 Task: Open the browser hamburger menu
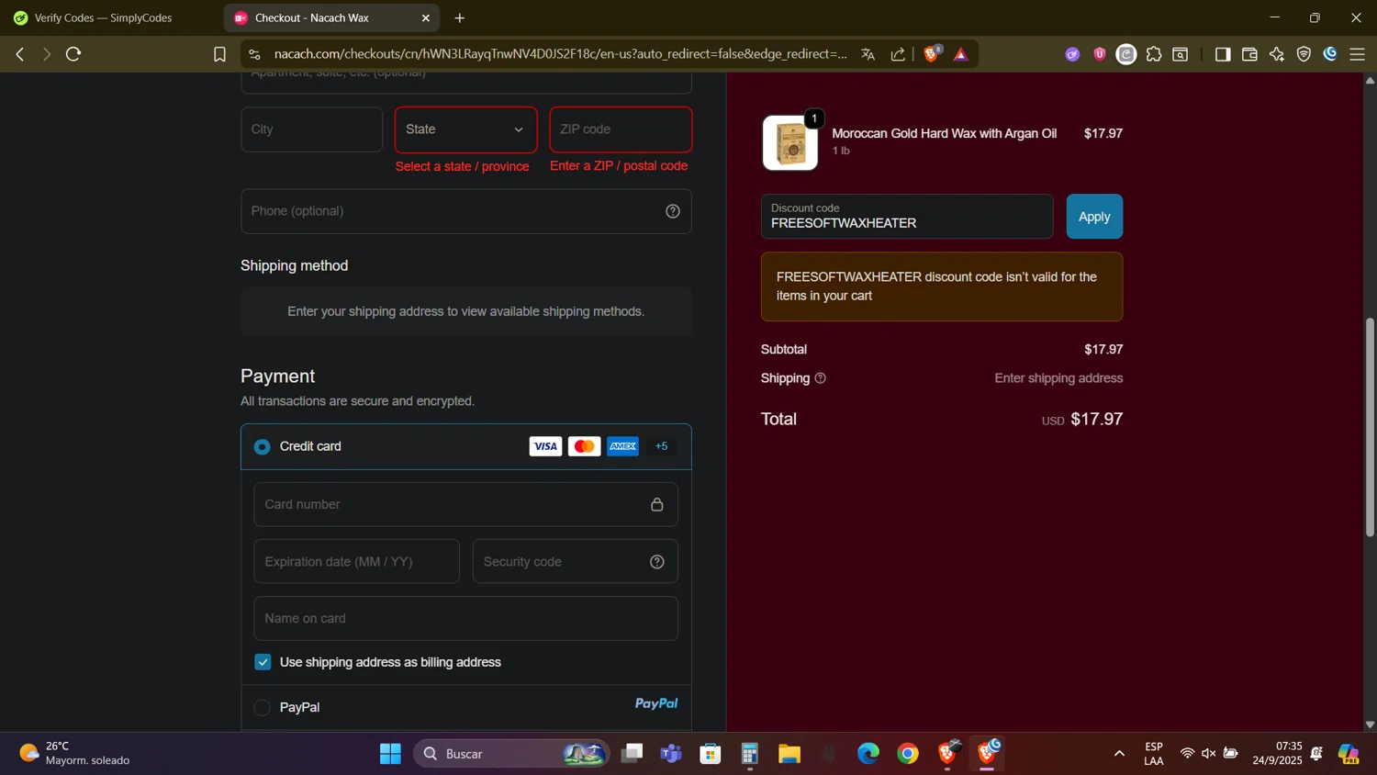[1358, 54]
